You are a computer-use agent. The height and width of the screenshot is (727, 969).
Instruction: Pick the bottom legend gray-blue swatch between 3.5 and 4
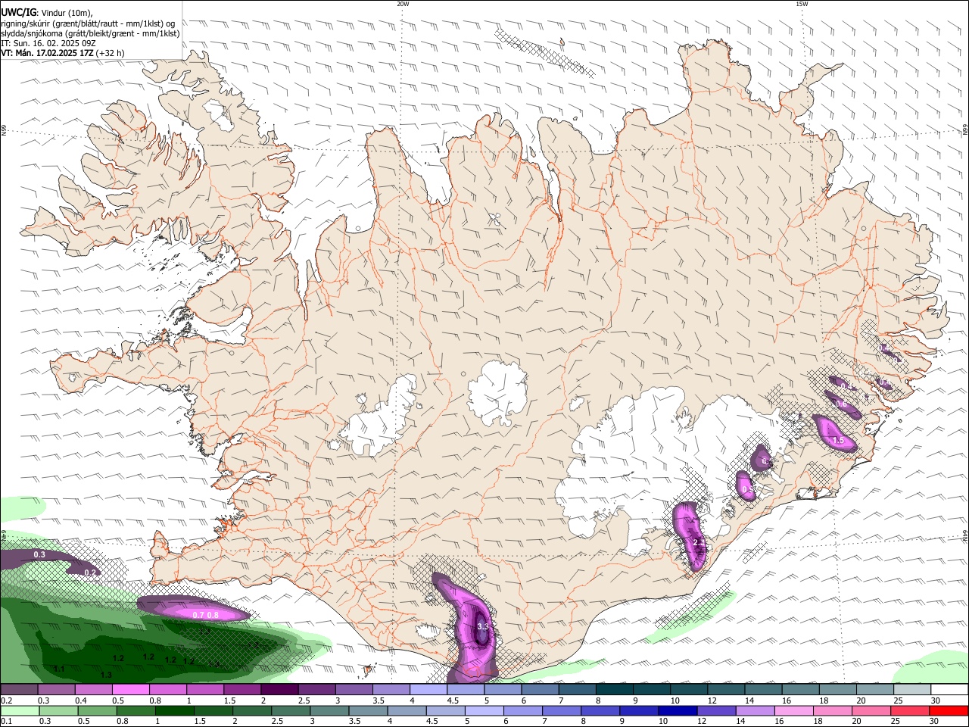(x=369, y=710)
